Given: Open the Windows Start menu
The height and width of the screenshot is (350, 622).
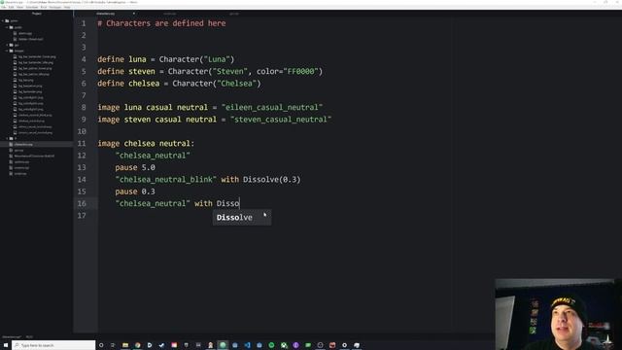Looking at the screenshot, I should coord(6,345).
